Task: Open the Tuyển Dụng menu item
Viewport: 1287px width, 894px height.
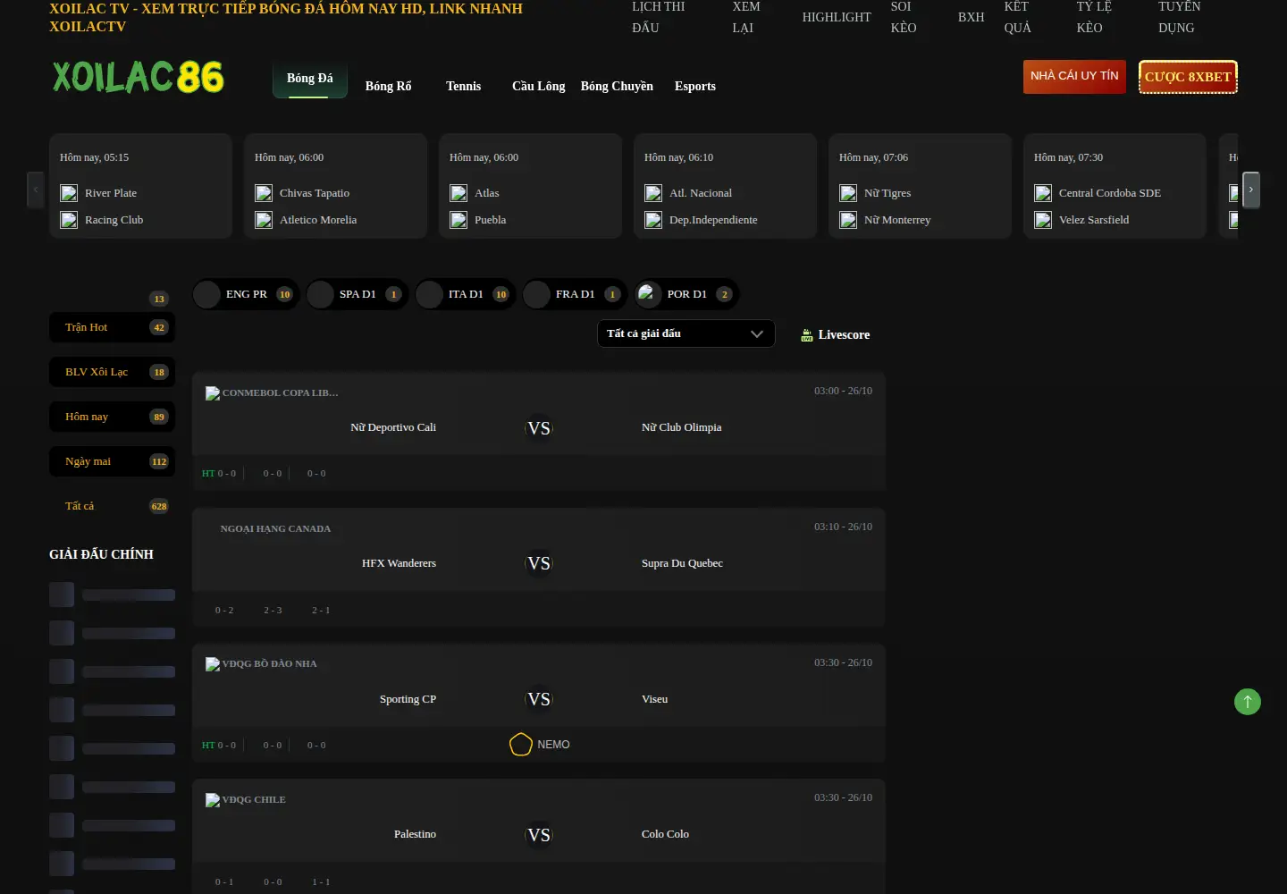Action: [1180, 17]
